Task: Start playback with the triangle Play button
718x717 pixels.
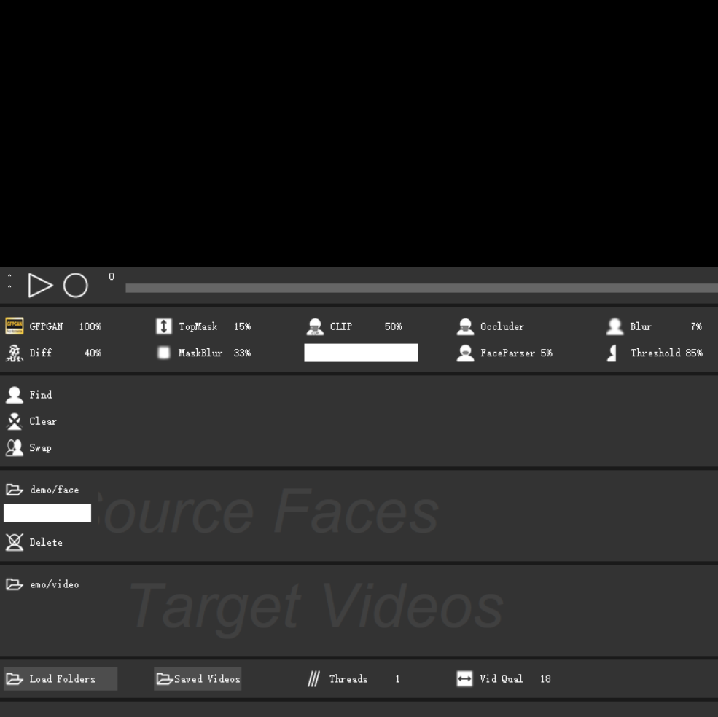Action: click(40, 285)
